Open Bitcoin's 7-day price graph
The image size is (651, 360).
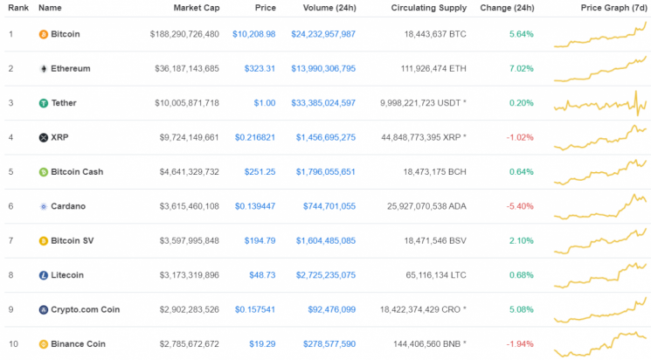600,34
